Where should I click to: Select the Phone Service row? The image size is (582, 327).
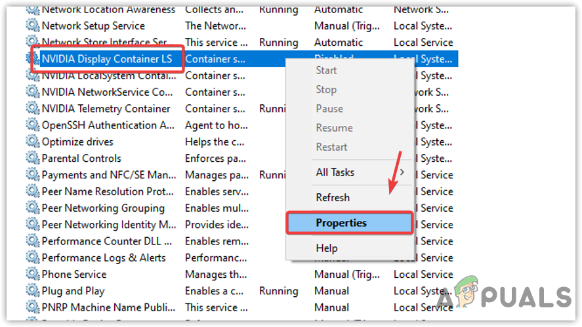74,274
